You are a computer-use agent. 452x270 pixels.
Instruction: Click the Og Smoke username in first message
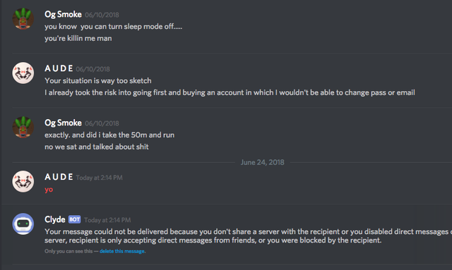63,14
